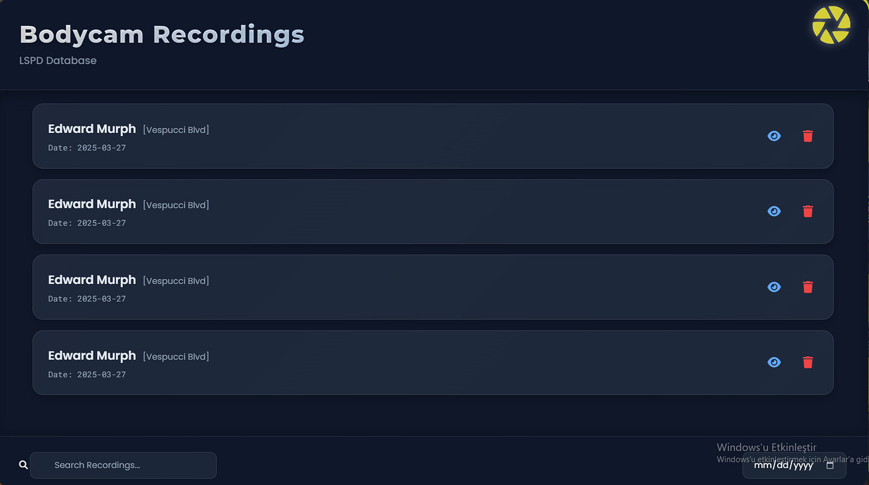The image size is (869, 485).
Task: Open the calendar date picker
Action: 830,465
